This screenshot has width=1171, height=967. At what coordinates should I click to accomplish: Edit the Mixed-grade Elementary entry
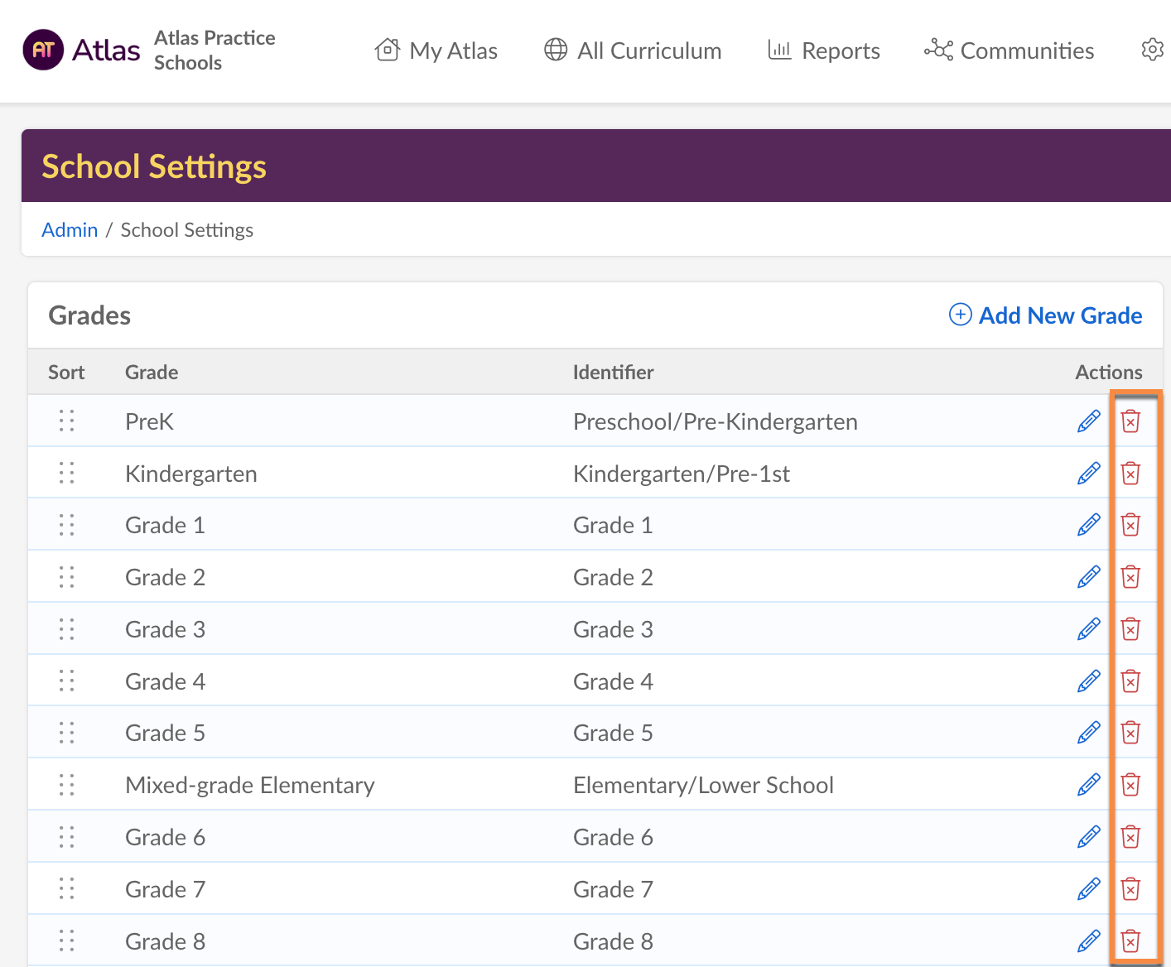tap(1088, 785)
